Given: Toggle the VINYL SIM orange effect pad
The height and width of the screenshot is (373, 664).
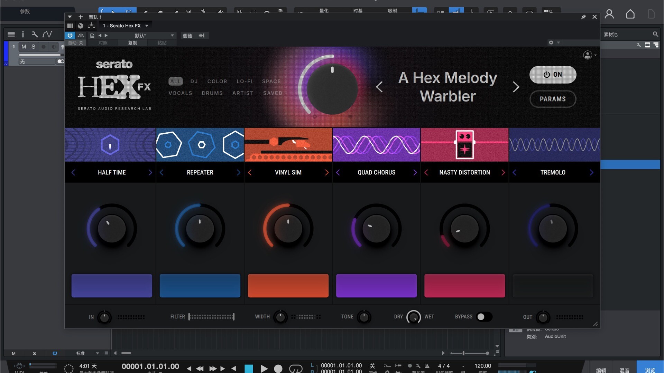Looking at the screenshot, I should tap(288, 286).
